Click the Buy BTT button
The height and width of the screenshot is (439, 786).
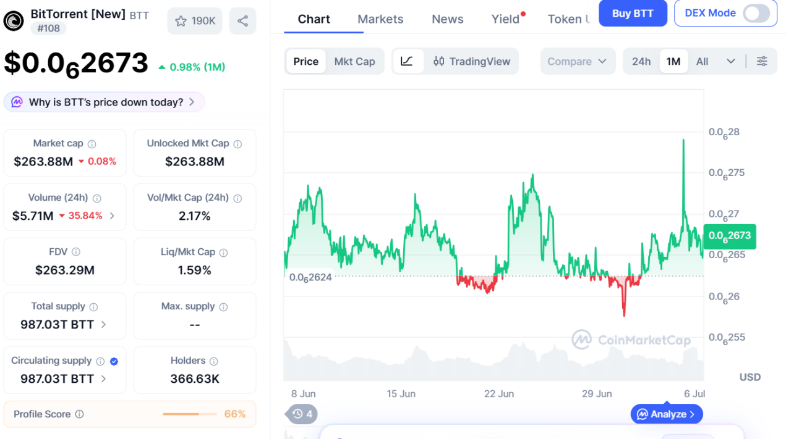click(x=633, y=13)
